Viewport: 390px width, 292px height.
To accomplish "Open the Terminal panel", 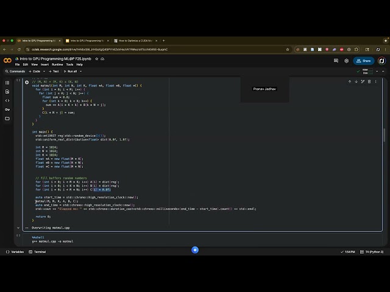I will tap(37, 252).
